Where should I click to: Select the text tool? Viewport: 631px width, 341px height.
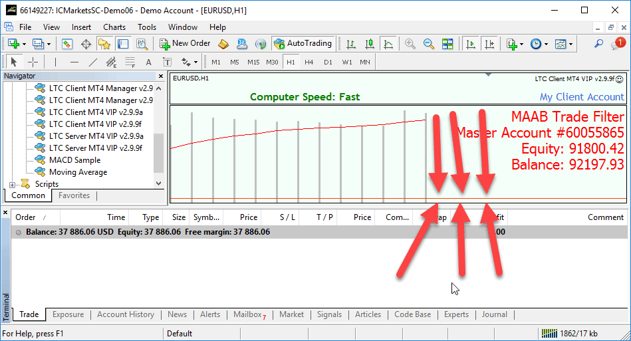coord(148,62)
